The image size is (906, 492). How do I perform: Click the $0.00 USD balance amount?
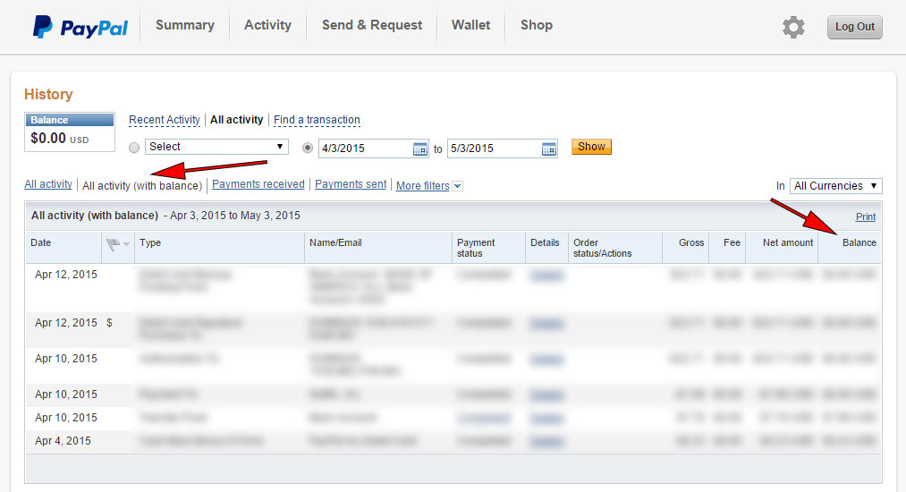tap(60, 139)
